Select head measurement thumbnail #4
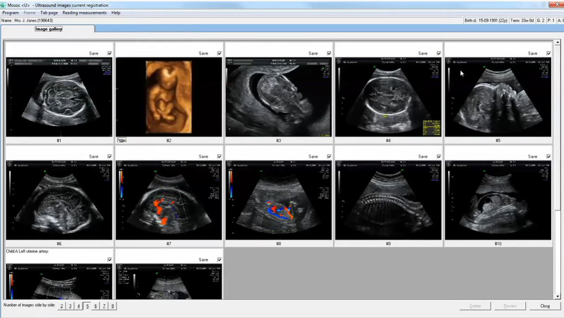 coord(388,97)
